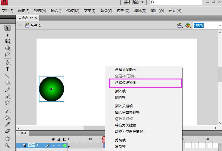Select the Zoom magnifier tool
The image size is (222, 151).
click(x=7, y=145)
